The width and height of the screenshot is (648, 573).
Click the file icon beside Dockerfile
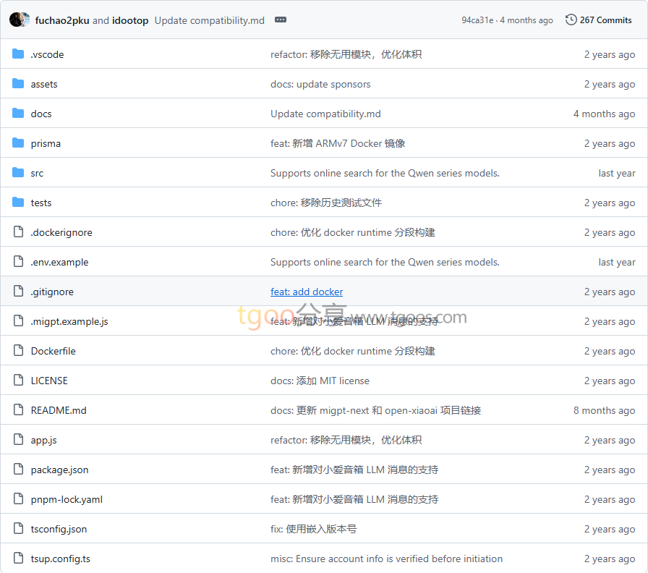[x=18, y=351]
